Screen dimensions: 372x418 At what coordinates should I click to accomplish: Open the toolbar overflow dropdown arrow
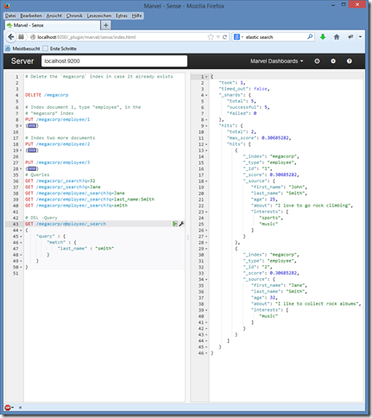point(360,37)
